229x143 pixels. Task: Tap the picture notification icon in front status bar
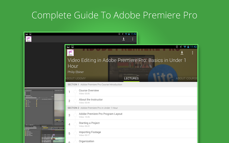pos(68,47)
